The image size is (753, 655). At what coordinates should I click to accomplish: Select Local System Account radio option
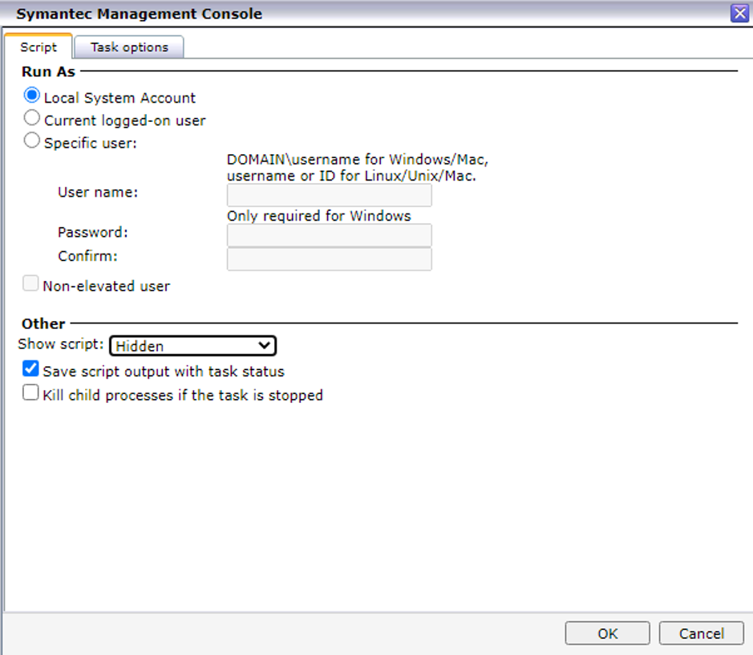32,96
